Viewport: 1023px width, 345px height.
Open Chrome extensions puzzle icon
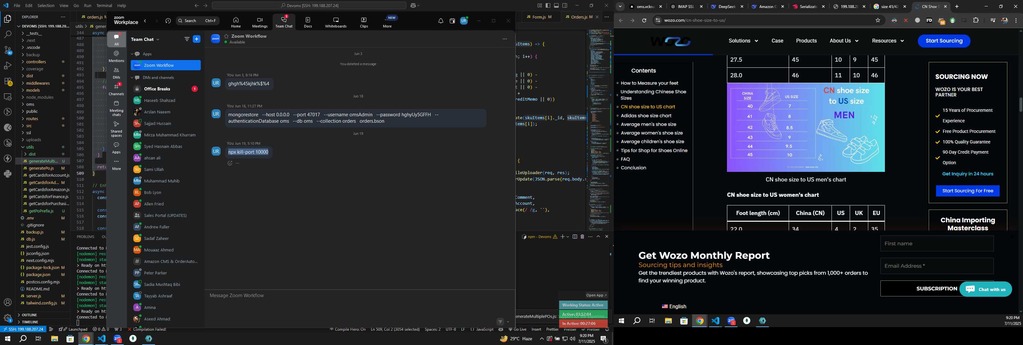click(x=976, y=20)
